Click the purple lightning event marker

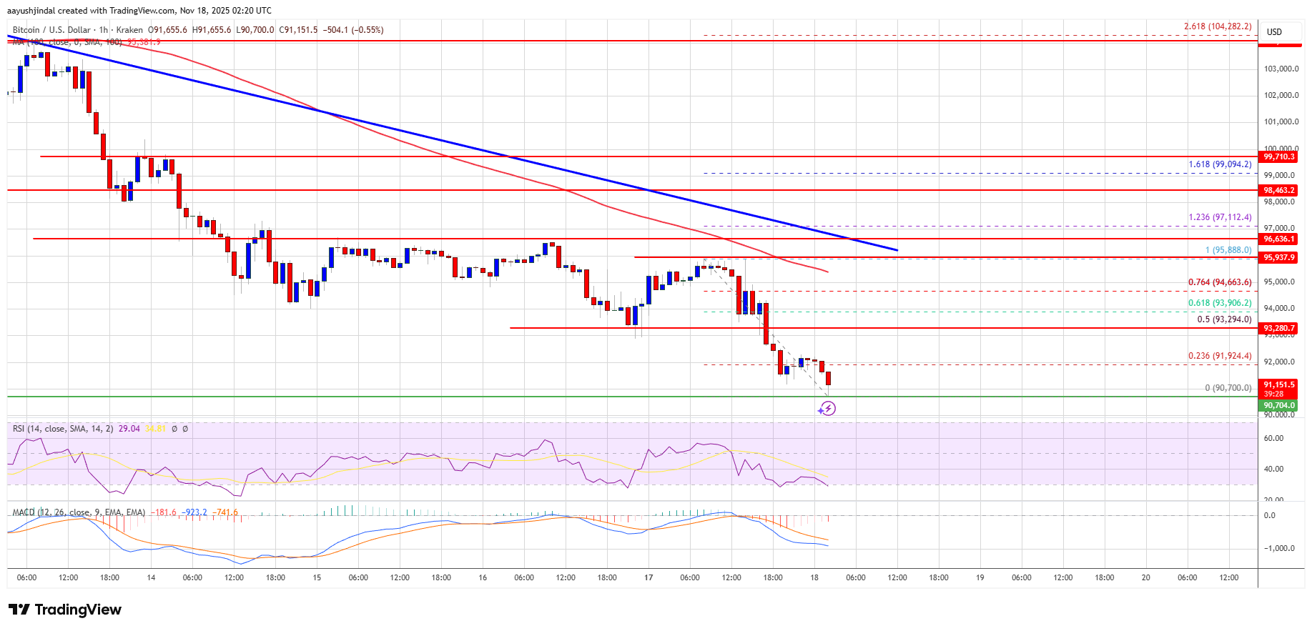(827, 409)
